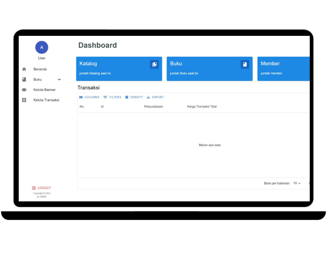
Task: Click the user avatar circle labeled A
Action: click(x=41, y=47)
